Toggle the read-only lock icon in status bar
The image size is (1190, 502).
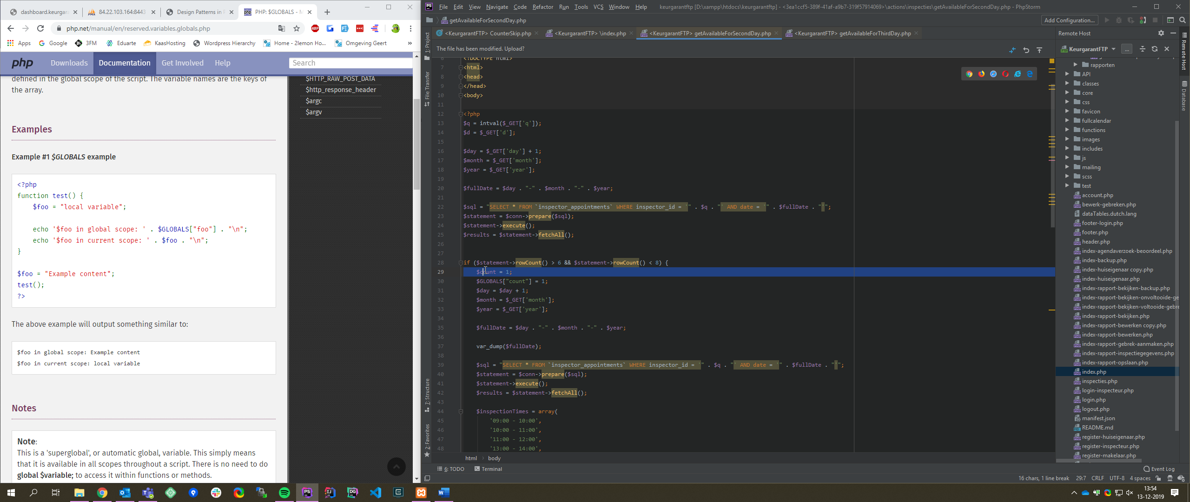(1158, 478)
